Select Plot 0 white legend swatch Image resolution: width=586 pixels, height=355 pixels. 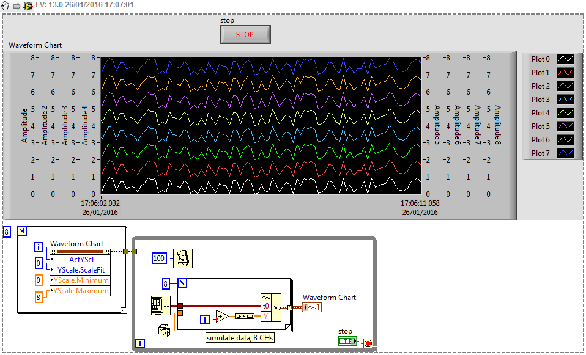coord(565,59)
